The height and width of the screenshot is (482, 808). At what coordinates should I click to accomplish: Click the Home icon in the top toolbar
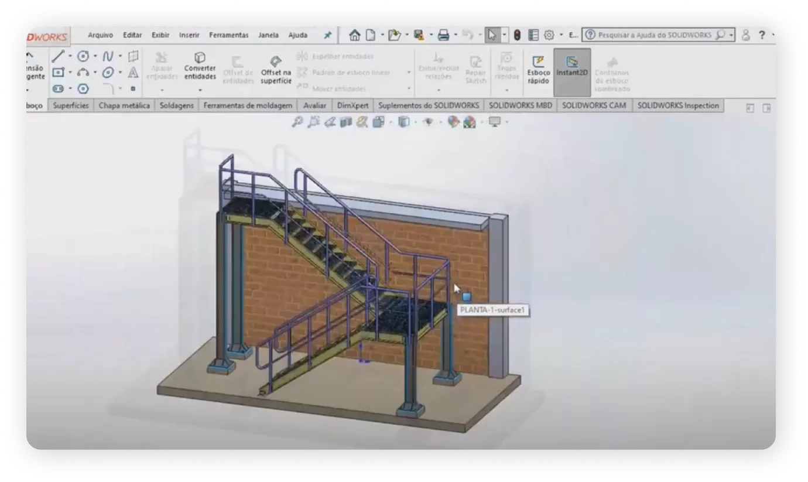click(354, 35)
